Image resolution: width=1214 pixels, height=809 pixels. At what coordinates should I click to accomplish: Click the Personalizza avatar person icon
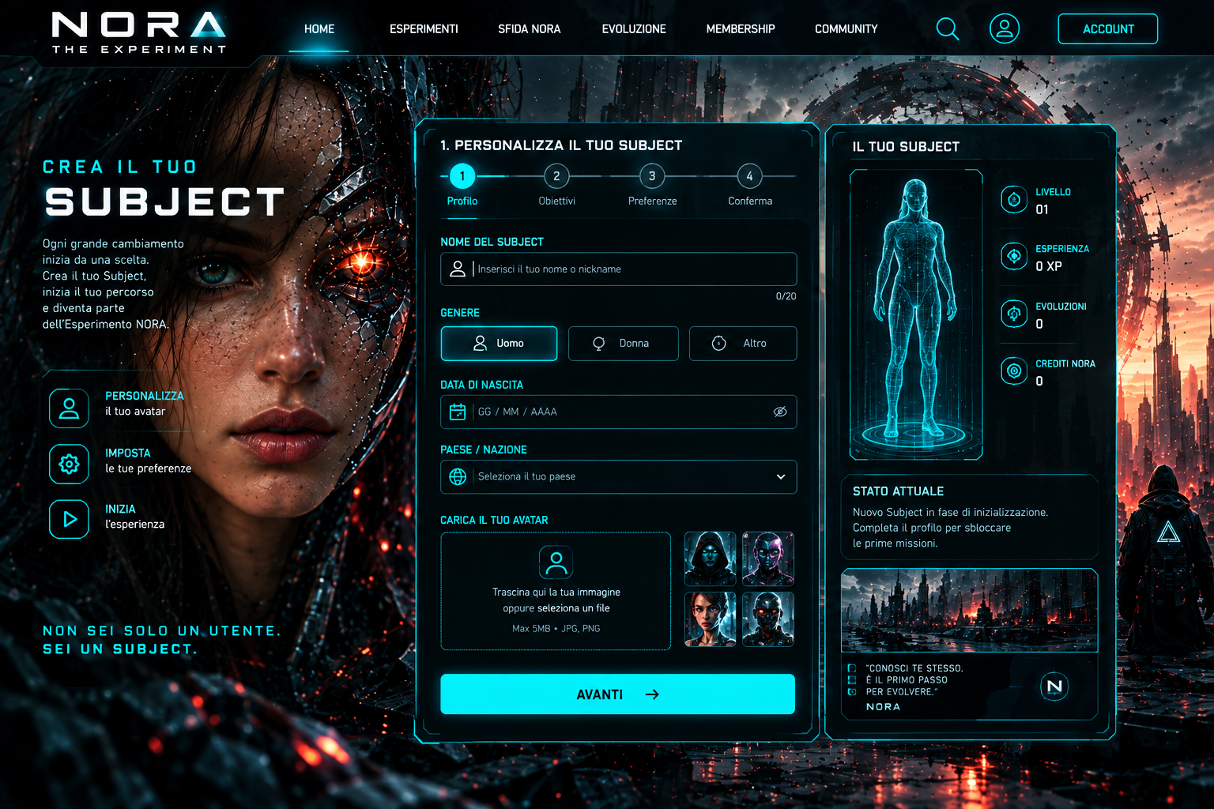point(69,408)
